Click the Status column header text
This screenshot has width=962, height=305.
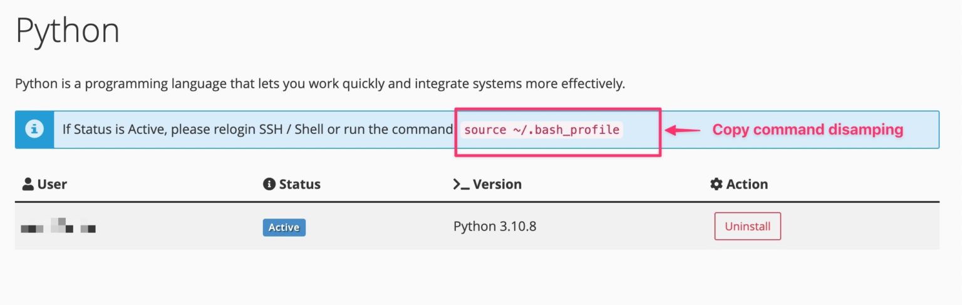coord(299,184)
